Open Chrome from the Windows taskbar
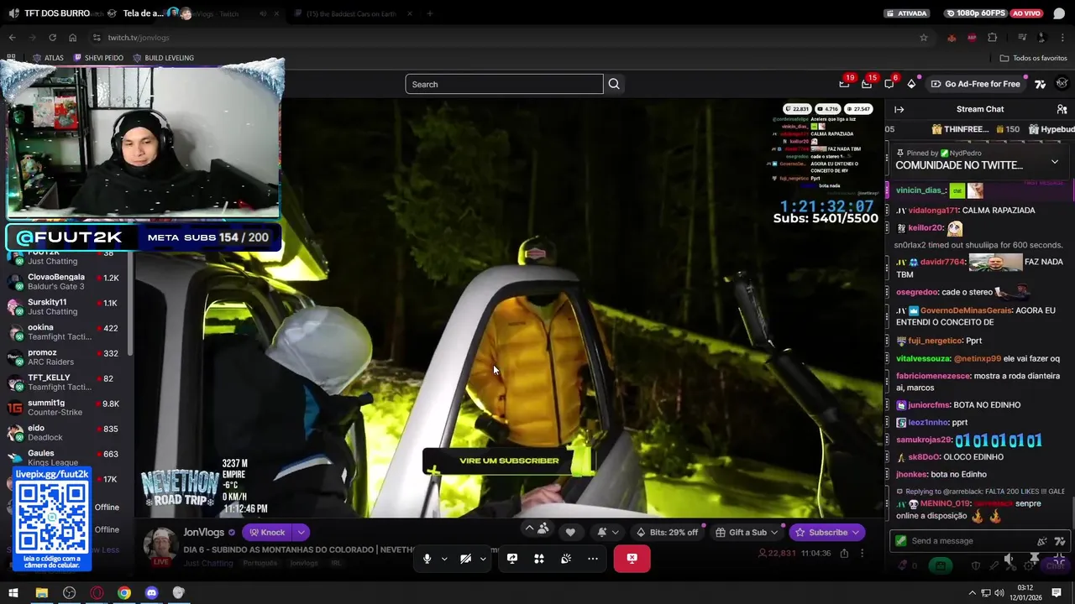 124,592
